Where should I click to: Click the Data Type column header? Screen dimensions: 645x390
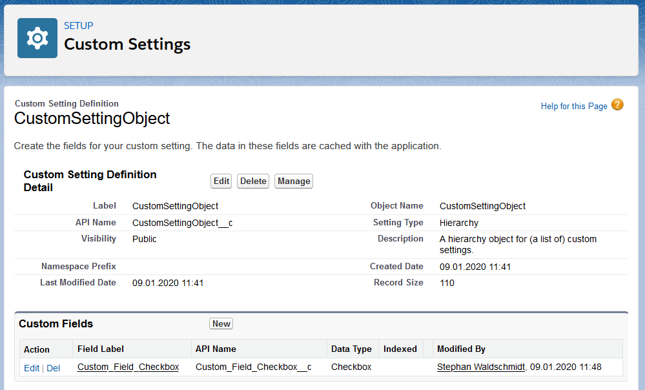click(351, 349)
